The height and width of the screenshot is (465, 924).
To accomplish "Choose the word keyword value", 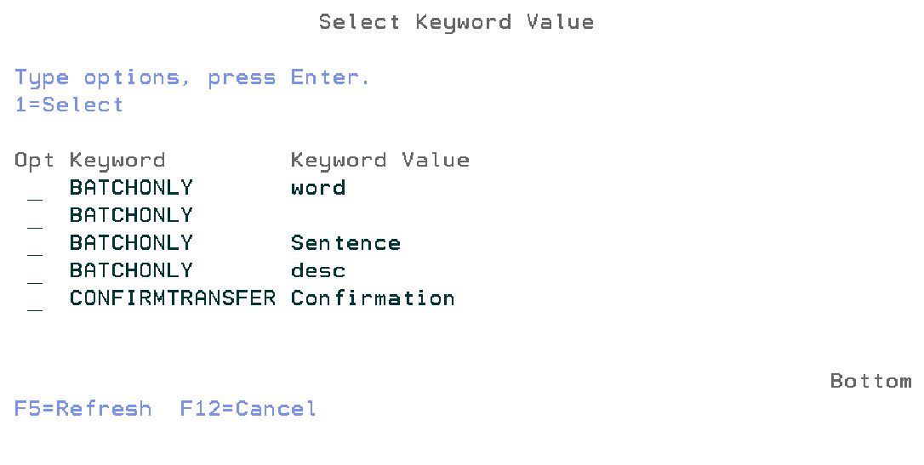I will (318, 188).
